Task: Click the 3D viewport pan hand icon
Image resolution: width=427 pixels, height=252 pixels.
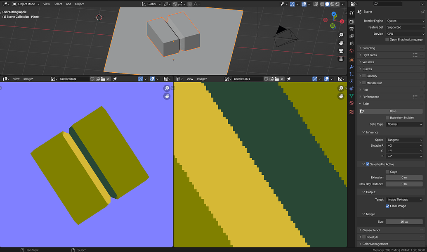Action: 341,43
